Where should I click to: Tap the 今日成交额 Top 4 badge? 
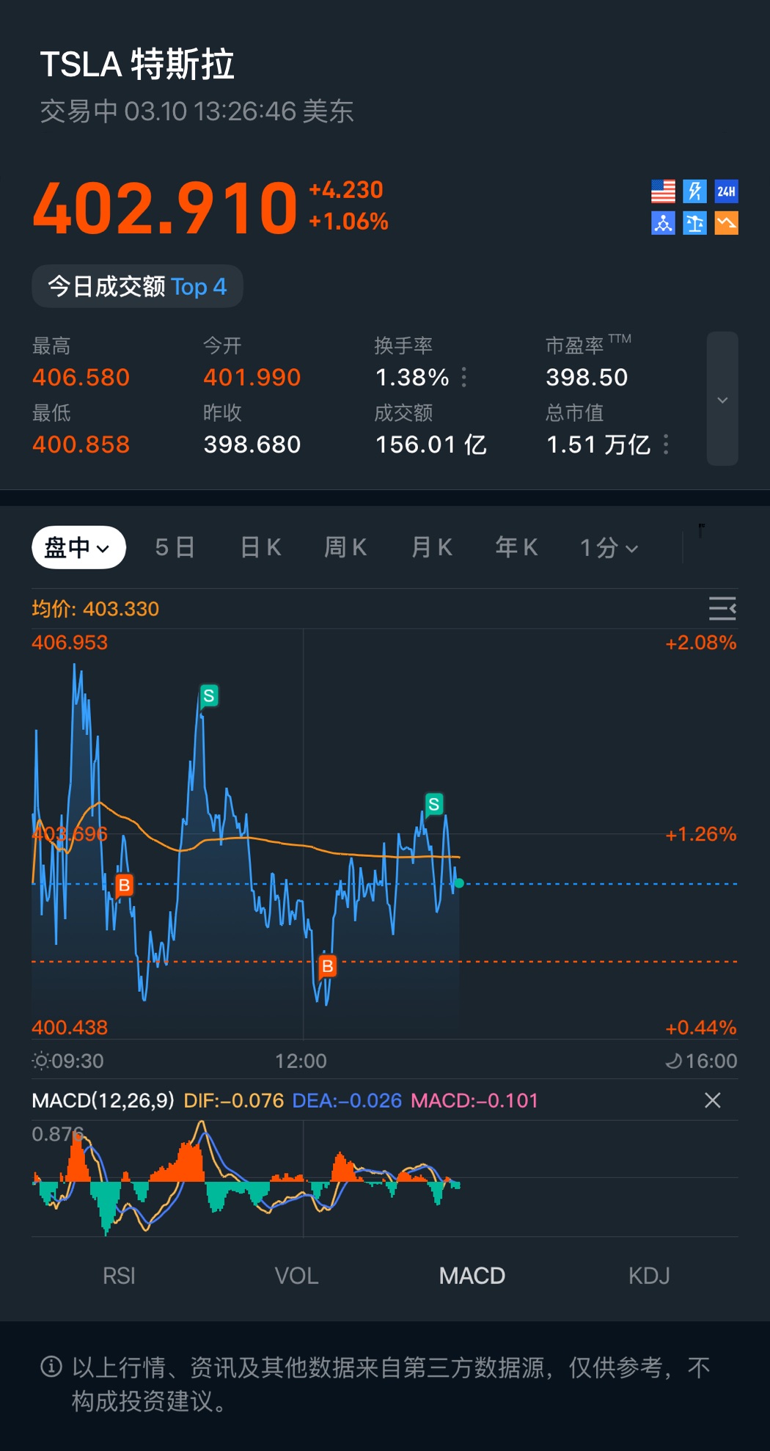point(137,286)
